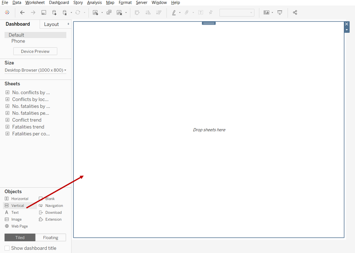Select the Fatalities trend sheet
355x253 pixels.
[28, 127]
